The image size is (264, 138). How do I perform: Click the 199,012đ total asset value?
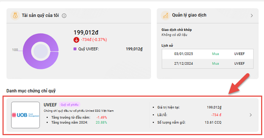pos(86,32)
